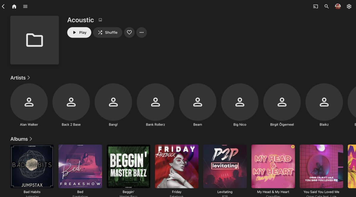
Task: Open Alan Walker artist avatar
Action: [29, 102]
